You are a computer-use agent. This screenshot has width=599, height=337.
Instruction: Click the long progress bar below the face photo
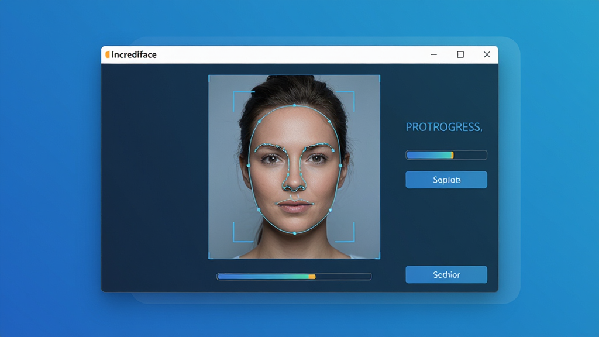point(294,277)
